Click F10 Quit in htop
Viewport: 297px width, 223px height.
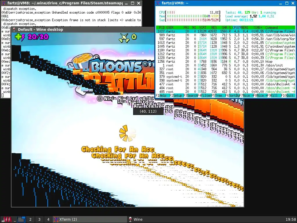click(287, 96)
